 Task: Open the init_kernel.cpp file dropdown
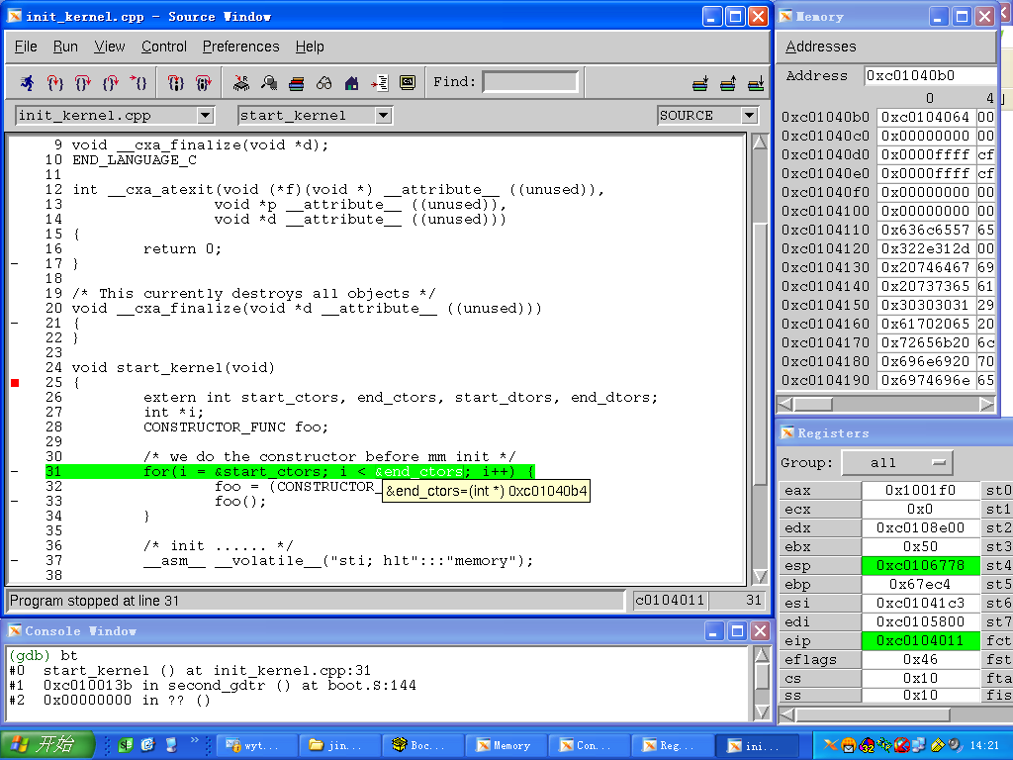(206, 116)
